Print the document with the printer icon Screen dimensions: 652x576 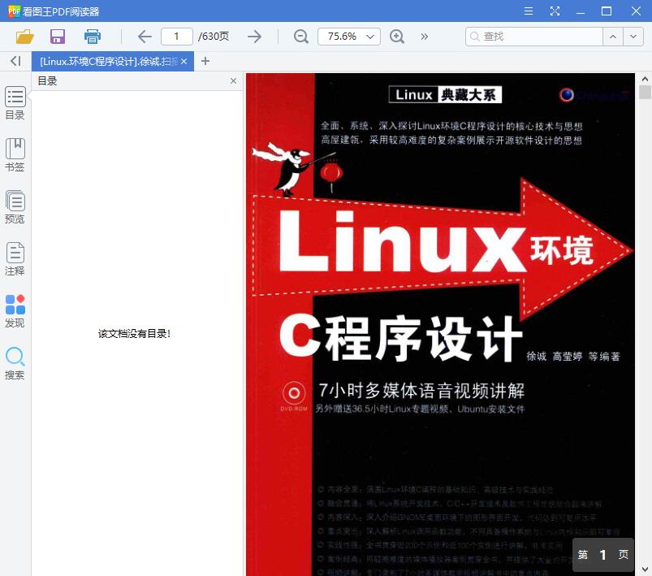pos(93,37)
